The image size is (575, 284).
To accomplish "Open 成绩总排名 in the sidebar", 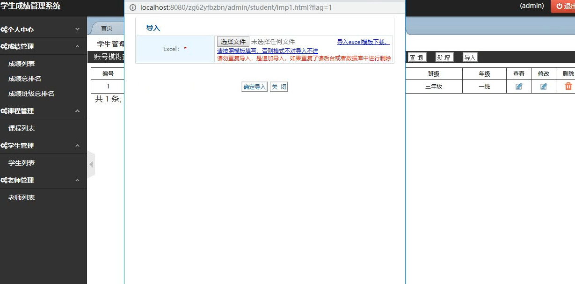I will click(25, 79).
